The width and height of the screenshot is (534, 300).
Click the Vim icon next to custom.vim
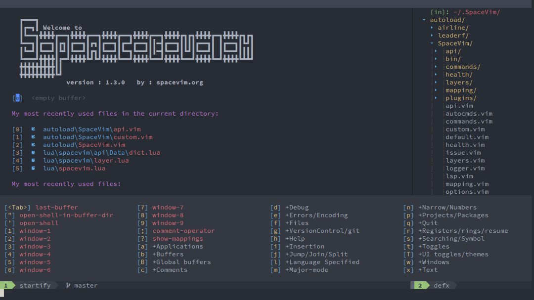coord(33,137)
